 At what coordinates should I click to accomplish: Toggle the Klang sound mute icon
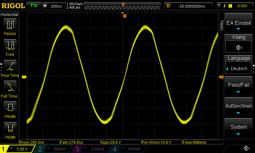(238, 47)
